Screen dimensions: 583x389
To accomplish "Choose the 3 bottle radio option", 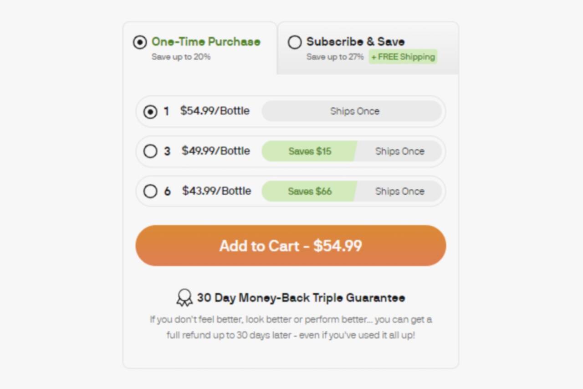I will pos(150,151).
